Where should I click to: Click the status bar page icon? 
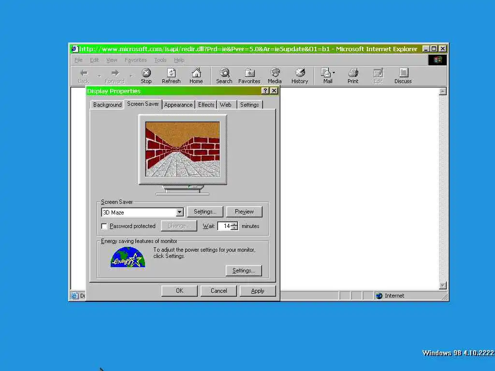point(74,296)
